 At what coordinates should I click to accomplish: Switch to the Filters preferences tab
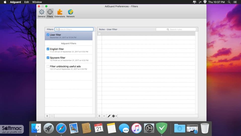click(x=50, y=13)
